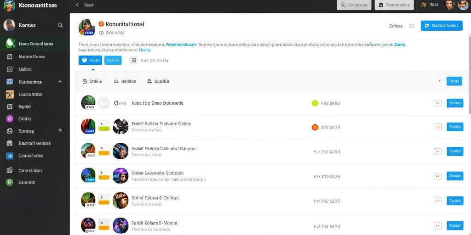Open the game icon in the row ending 'Ouiipers'
Viewport: 471px width, 235px height.
[x=121, y=151]
